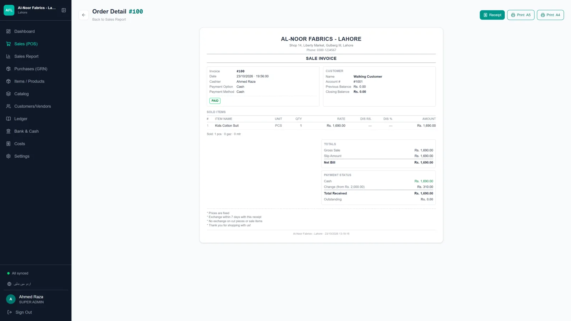Viewport: 571px width, 321px height.
Task: Click the Sales Report chart icon
Action: [9, 56]
